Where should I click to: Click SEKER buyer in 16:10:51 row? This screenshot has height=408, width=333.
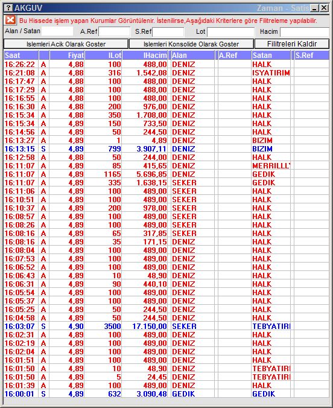[x=184, y=200]
